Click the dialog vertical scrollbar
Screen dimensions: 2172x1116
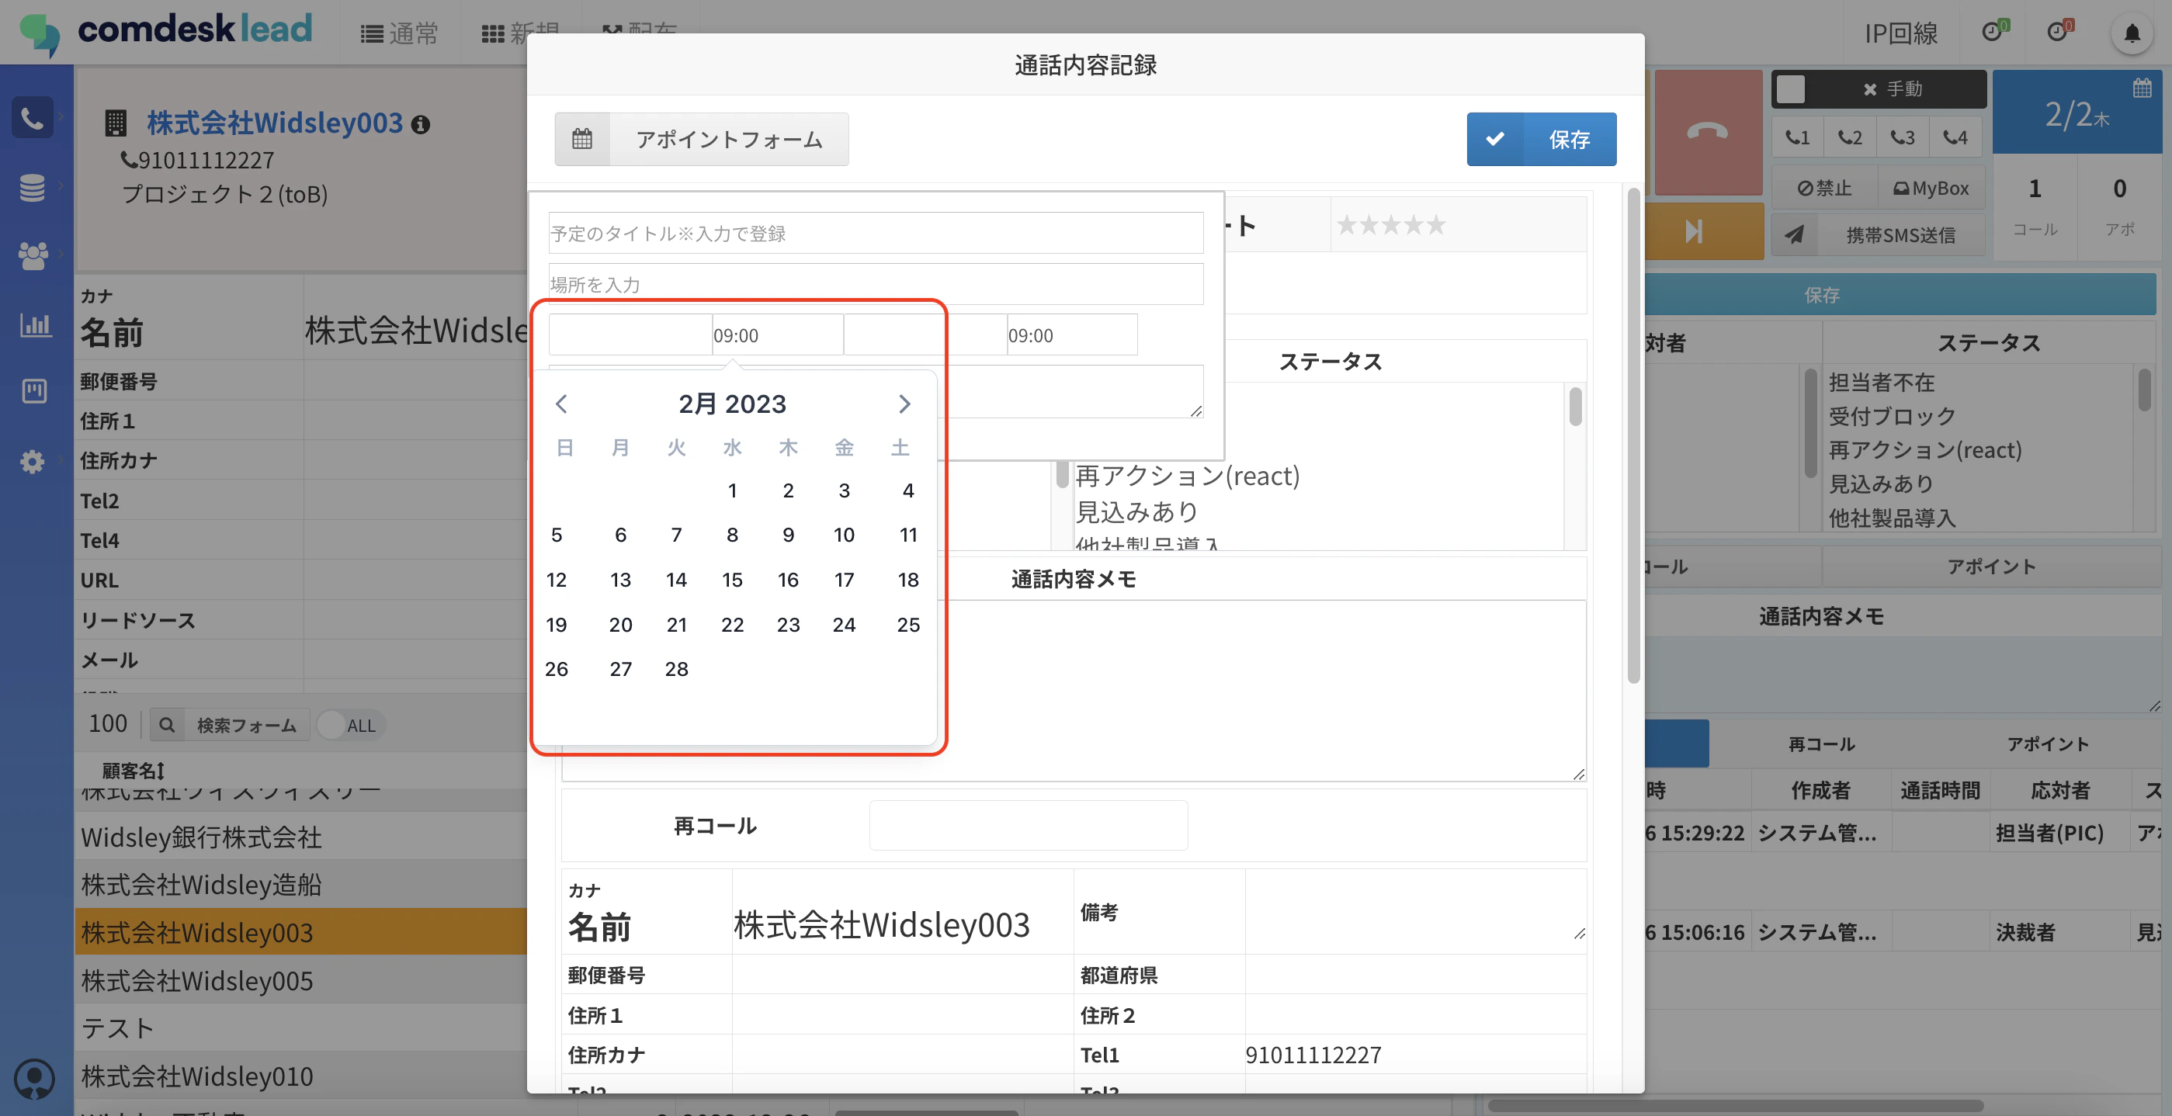pyautogui.click(x=1632, y=437)
